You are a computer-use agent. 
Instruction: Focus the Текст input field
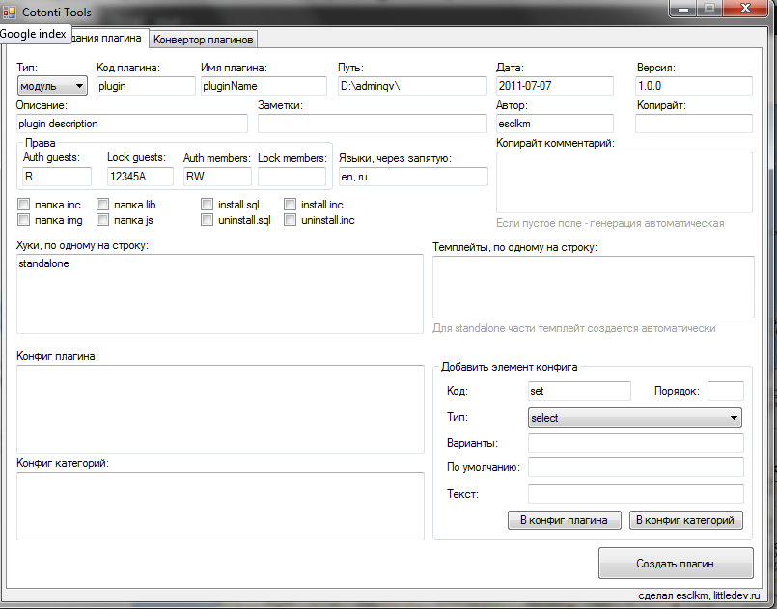[x=636, y=494]
